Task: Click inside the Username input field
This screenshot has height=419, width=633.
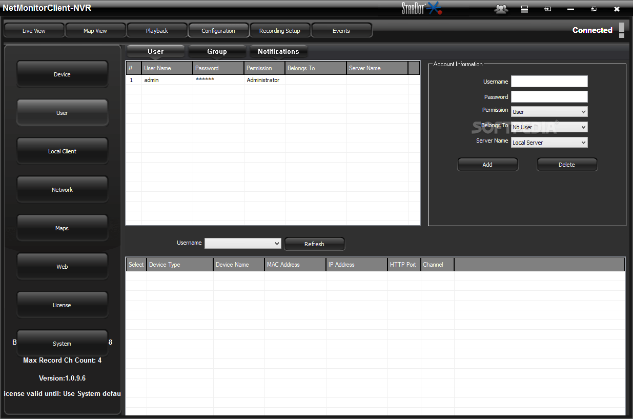Action: click(549, 81)
